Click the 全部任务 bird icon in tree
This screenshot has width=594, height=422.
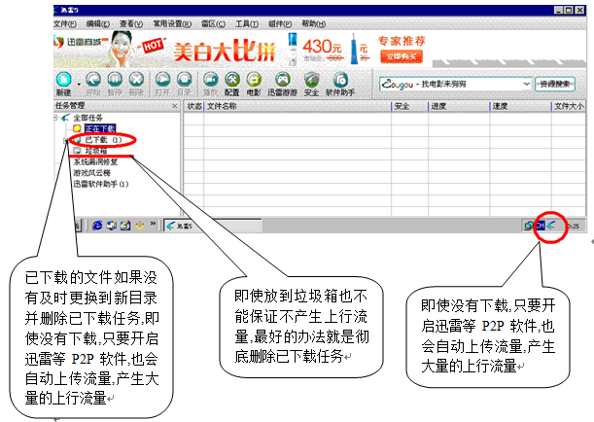click(66, 118)
